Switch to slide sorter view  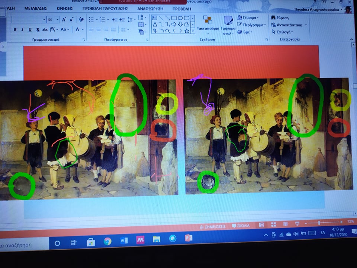[273, 225]
